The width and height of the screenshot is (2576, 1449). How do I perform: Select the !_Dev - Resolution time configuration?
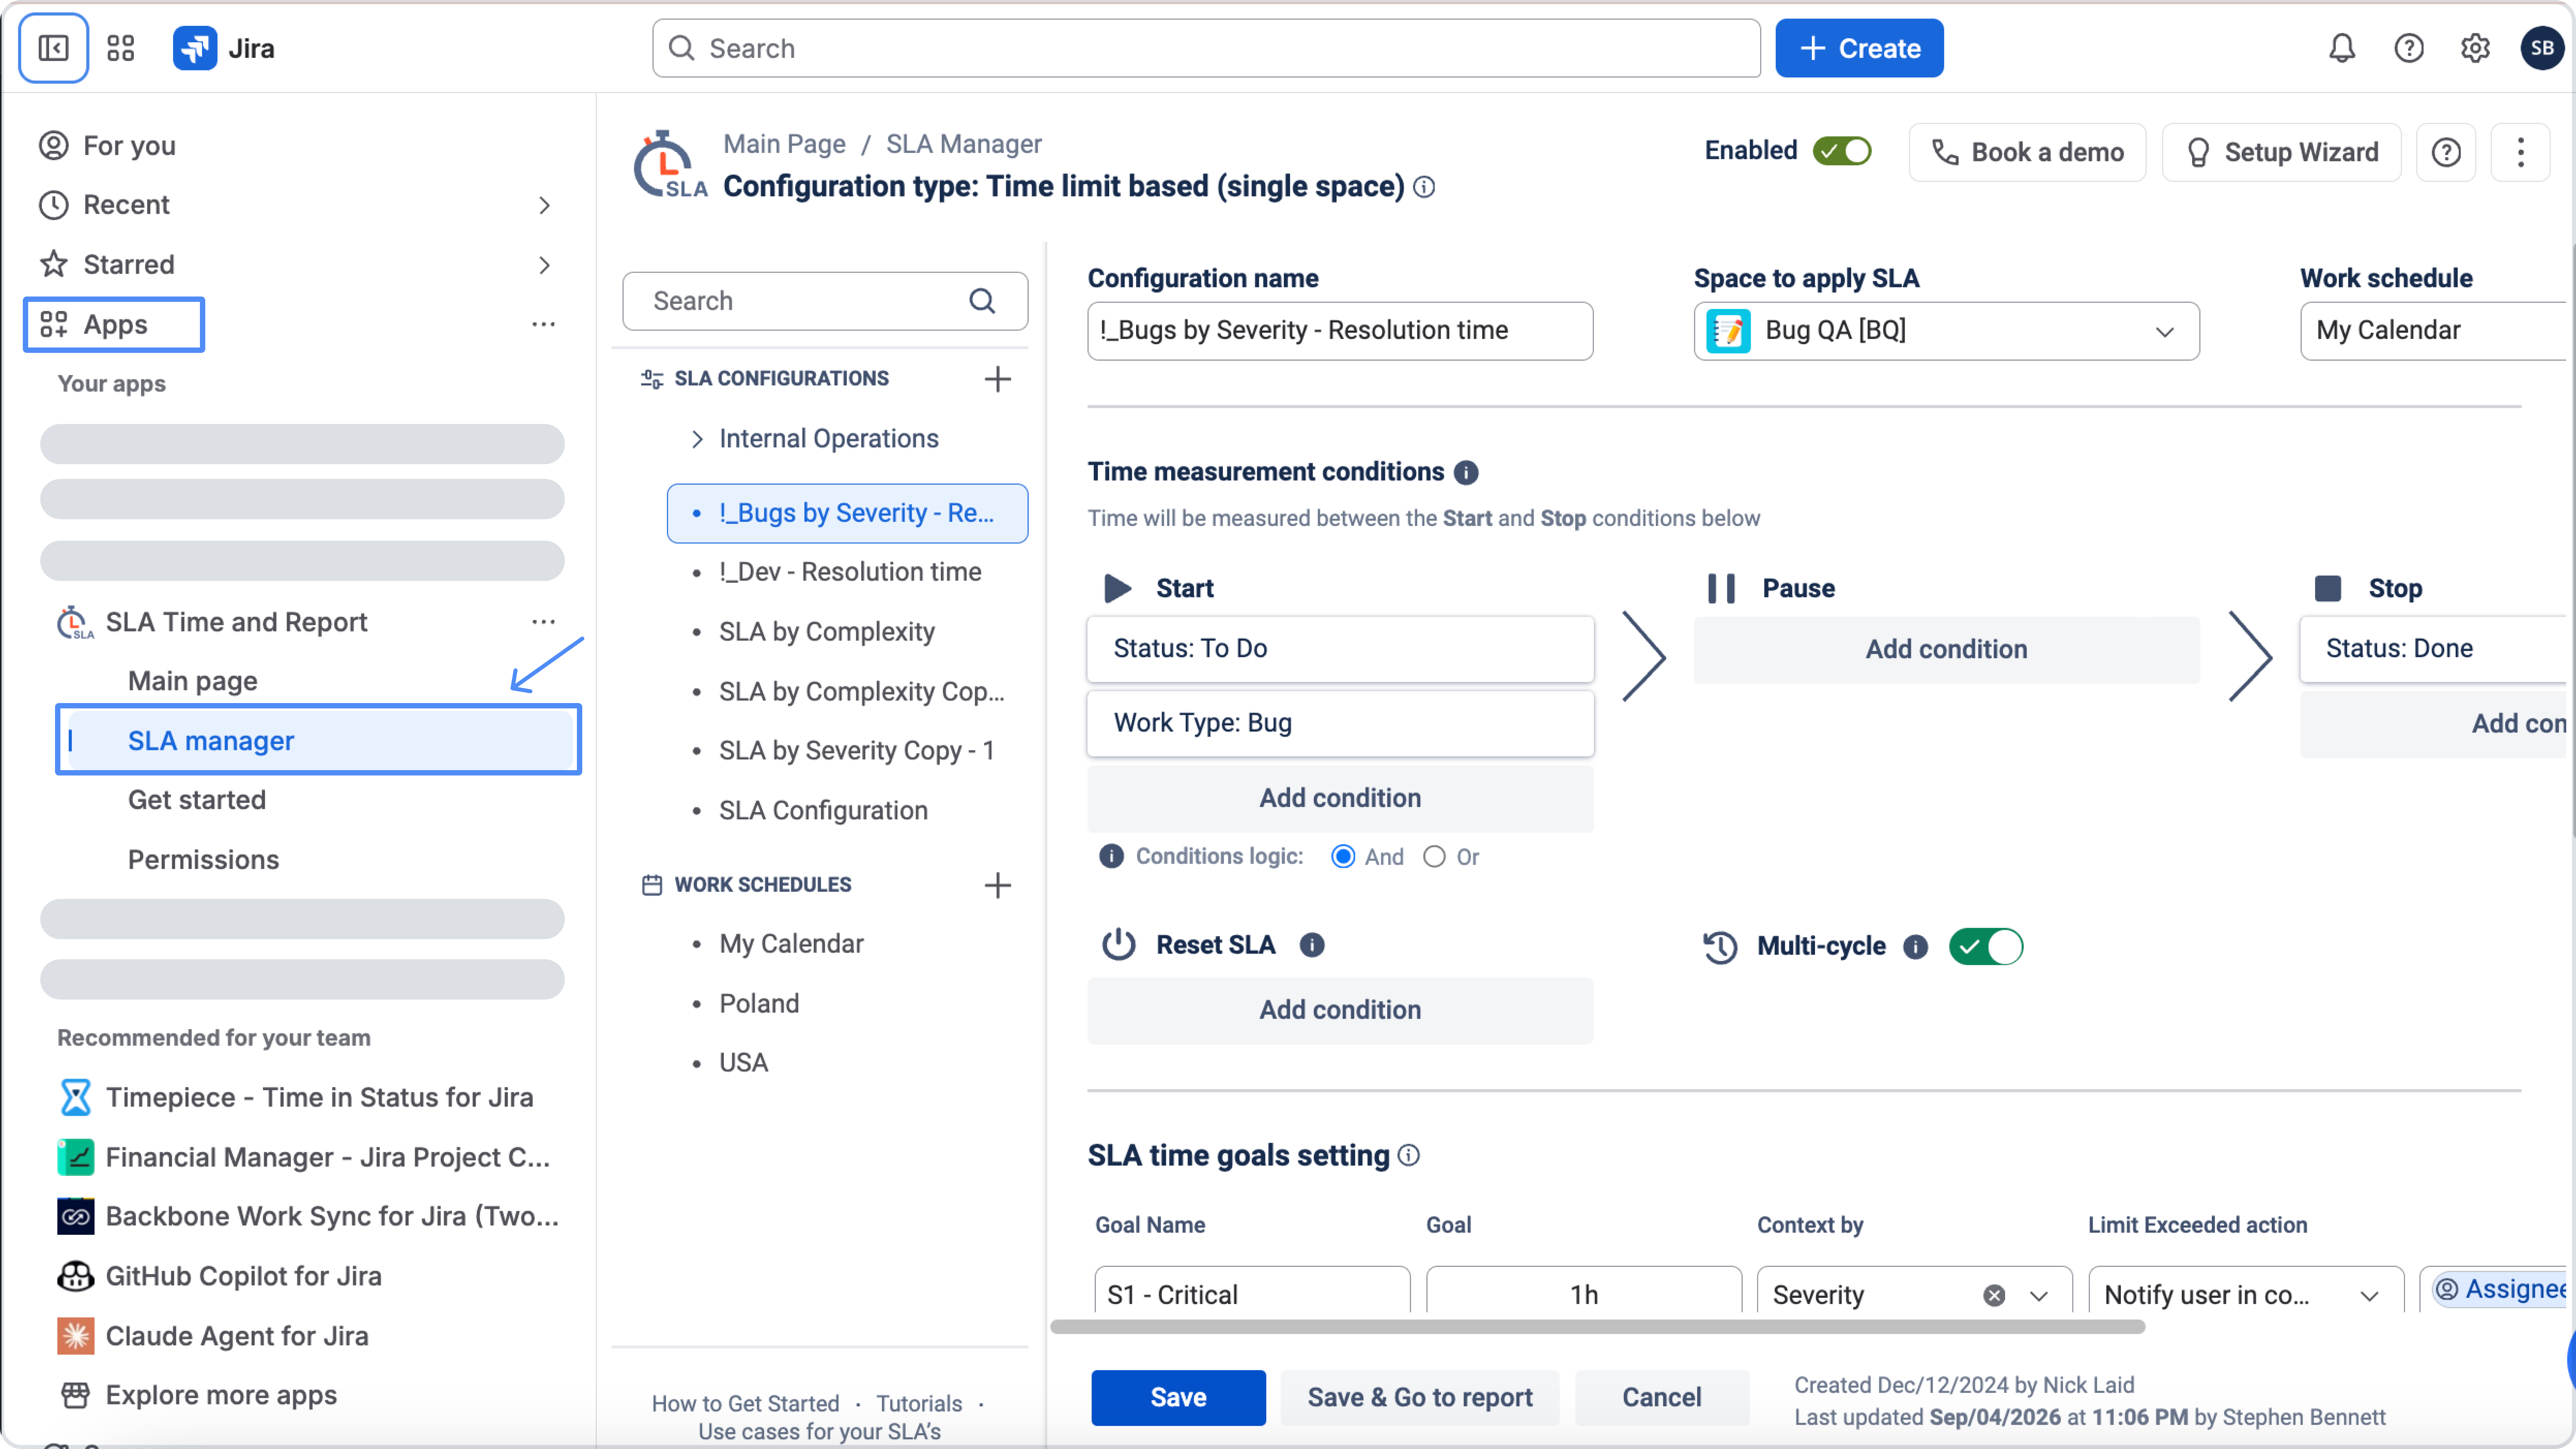click(x=850, y=572)
